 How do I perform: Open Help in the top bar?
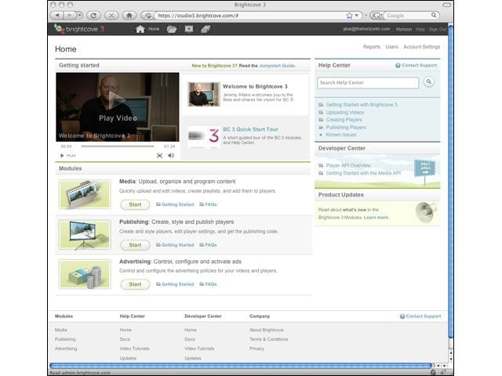click(x=420, y=29)
